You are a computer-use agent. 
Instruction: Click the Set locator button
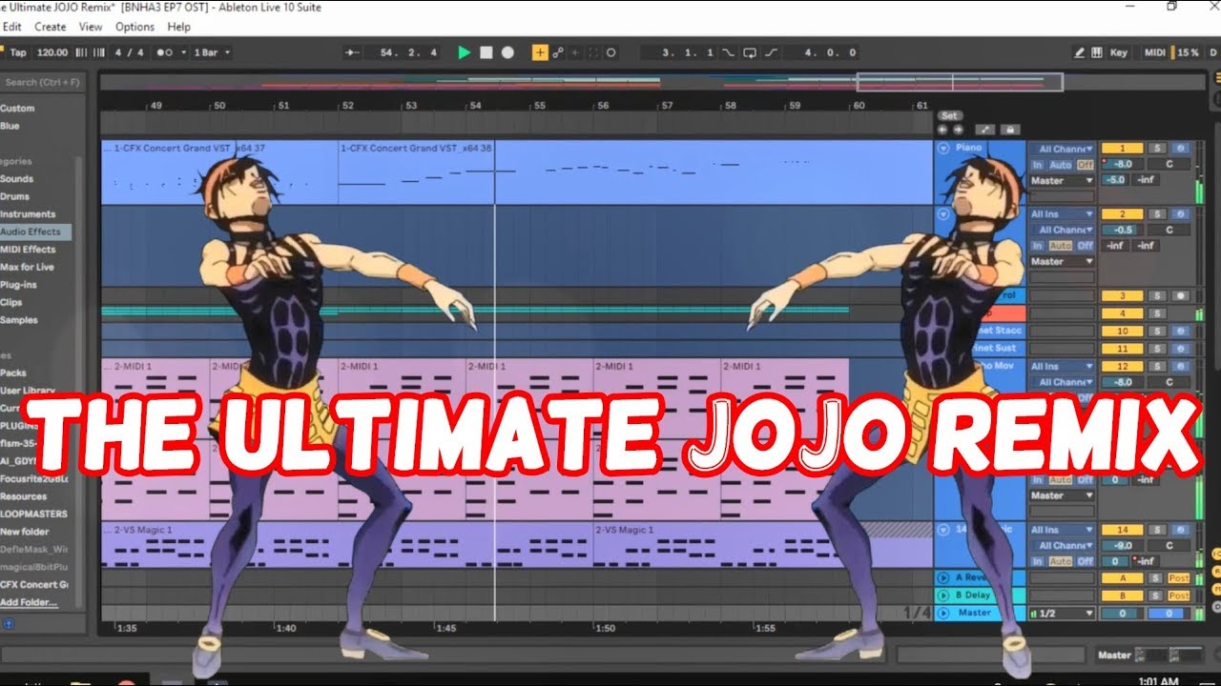(948, 115)
